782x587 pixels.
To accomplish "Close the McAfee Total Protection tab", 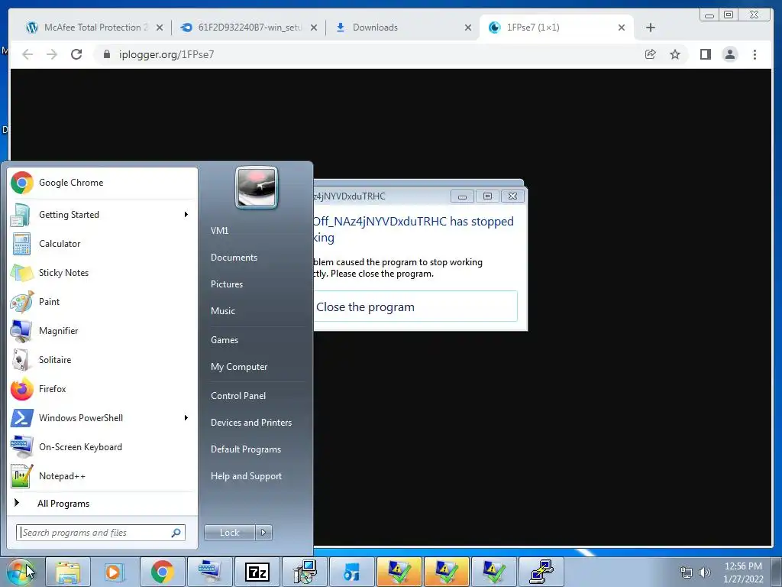I will [x=160, y=28].
